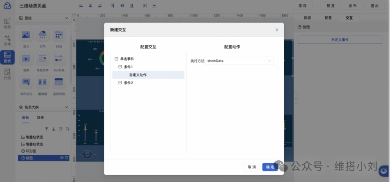The height and width of the screenshot is (182, 390).
Task: Select the 天气 weather component
Action: pos(43,35)
